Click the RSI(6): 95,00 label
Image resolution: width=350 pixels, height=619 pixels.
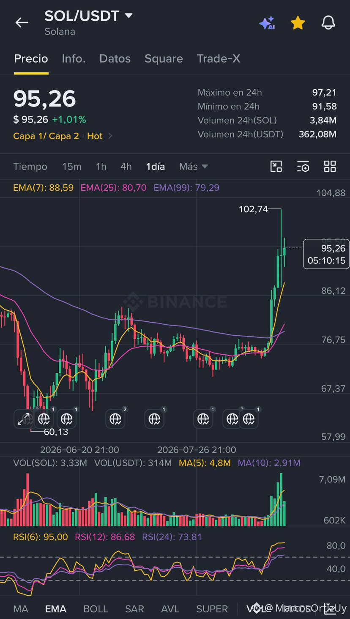pyautogui.click(x=40, y=537)
